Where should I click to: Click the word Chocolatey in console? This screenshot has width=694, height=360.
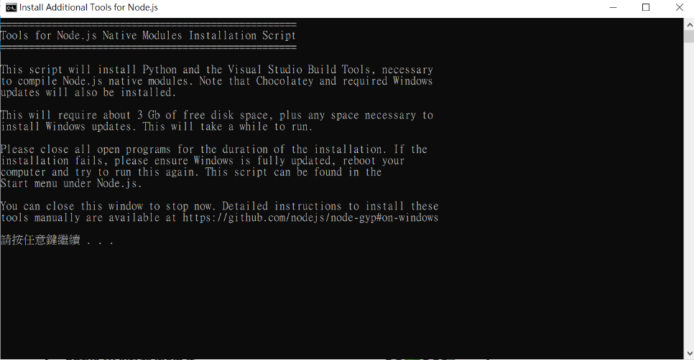[284, 81]
